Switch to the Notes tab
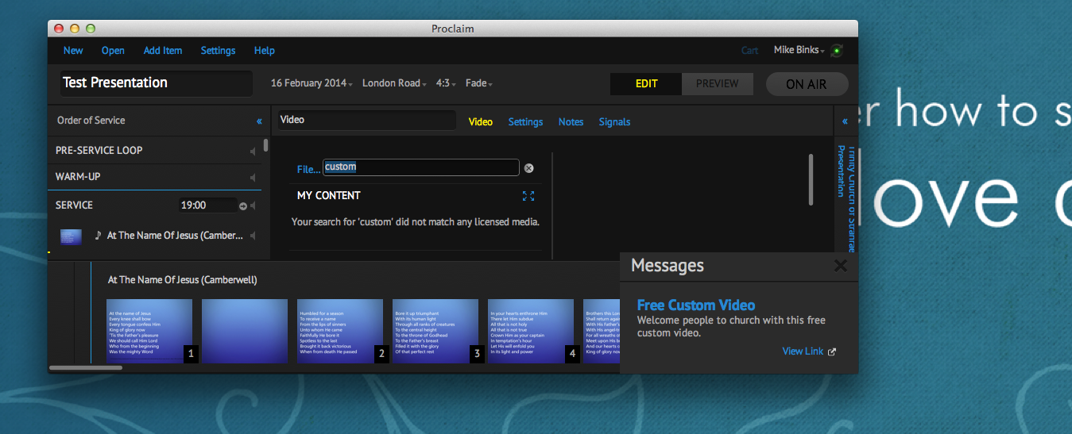 [571, 122]
